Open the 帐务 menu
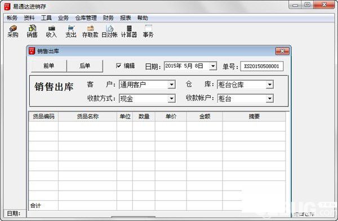 12,18
